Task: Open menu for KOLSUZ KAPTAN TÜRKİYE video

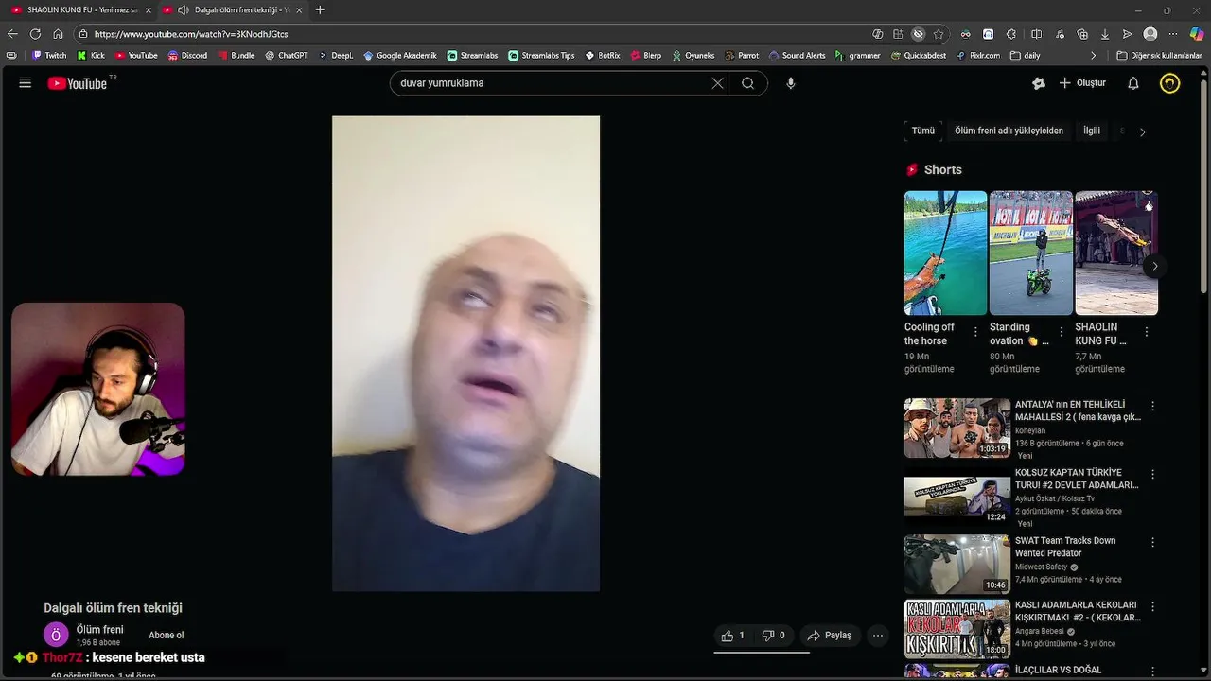Action: 1152,474
